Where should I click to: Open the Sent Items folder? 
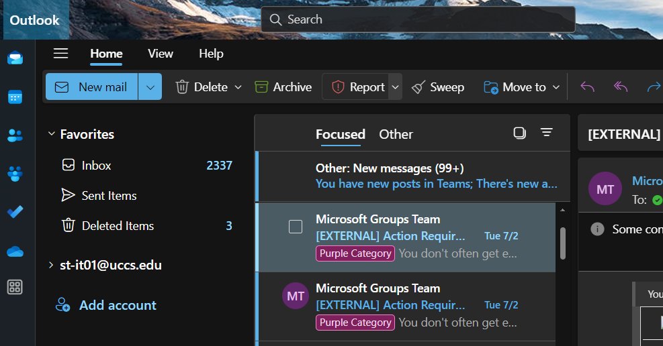pyautogui.click(x=146, y=195)
